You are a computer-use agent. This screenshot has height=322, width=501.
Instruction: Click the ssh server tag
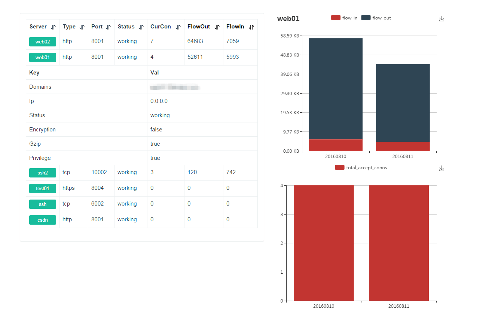coord(43,204)
